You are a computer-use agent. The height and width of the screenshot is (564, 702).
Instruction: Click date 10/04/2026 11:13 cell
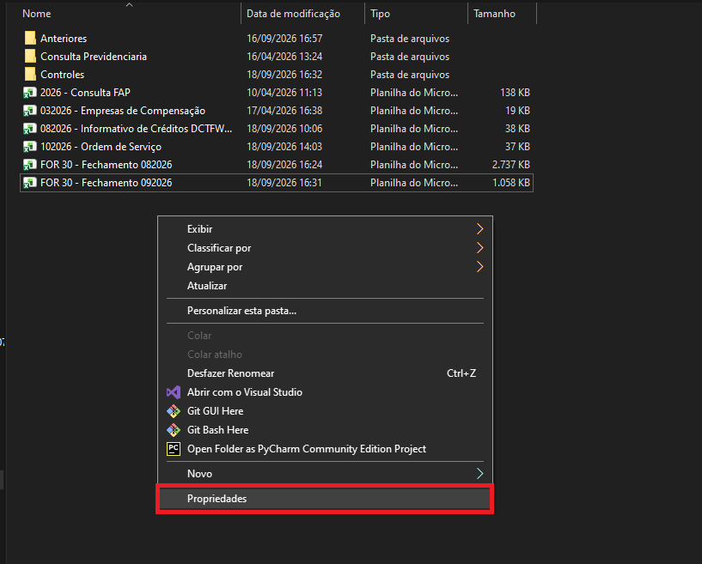(284, 93)
